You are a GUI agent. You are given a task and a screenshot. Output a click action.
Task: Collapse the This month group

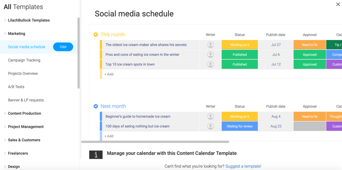[96, 35]
